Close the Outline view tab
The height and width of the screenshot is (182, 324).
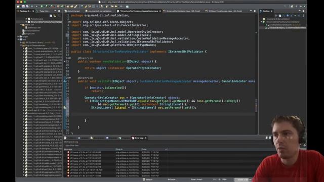click(x=271, y=11)
